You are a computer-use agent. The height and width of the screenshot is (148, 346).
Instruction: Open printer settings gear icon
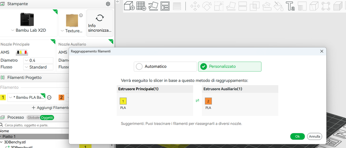pos(108,4)
